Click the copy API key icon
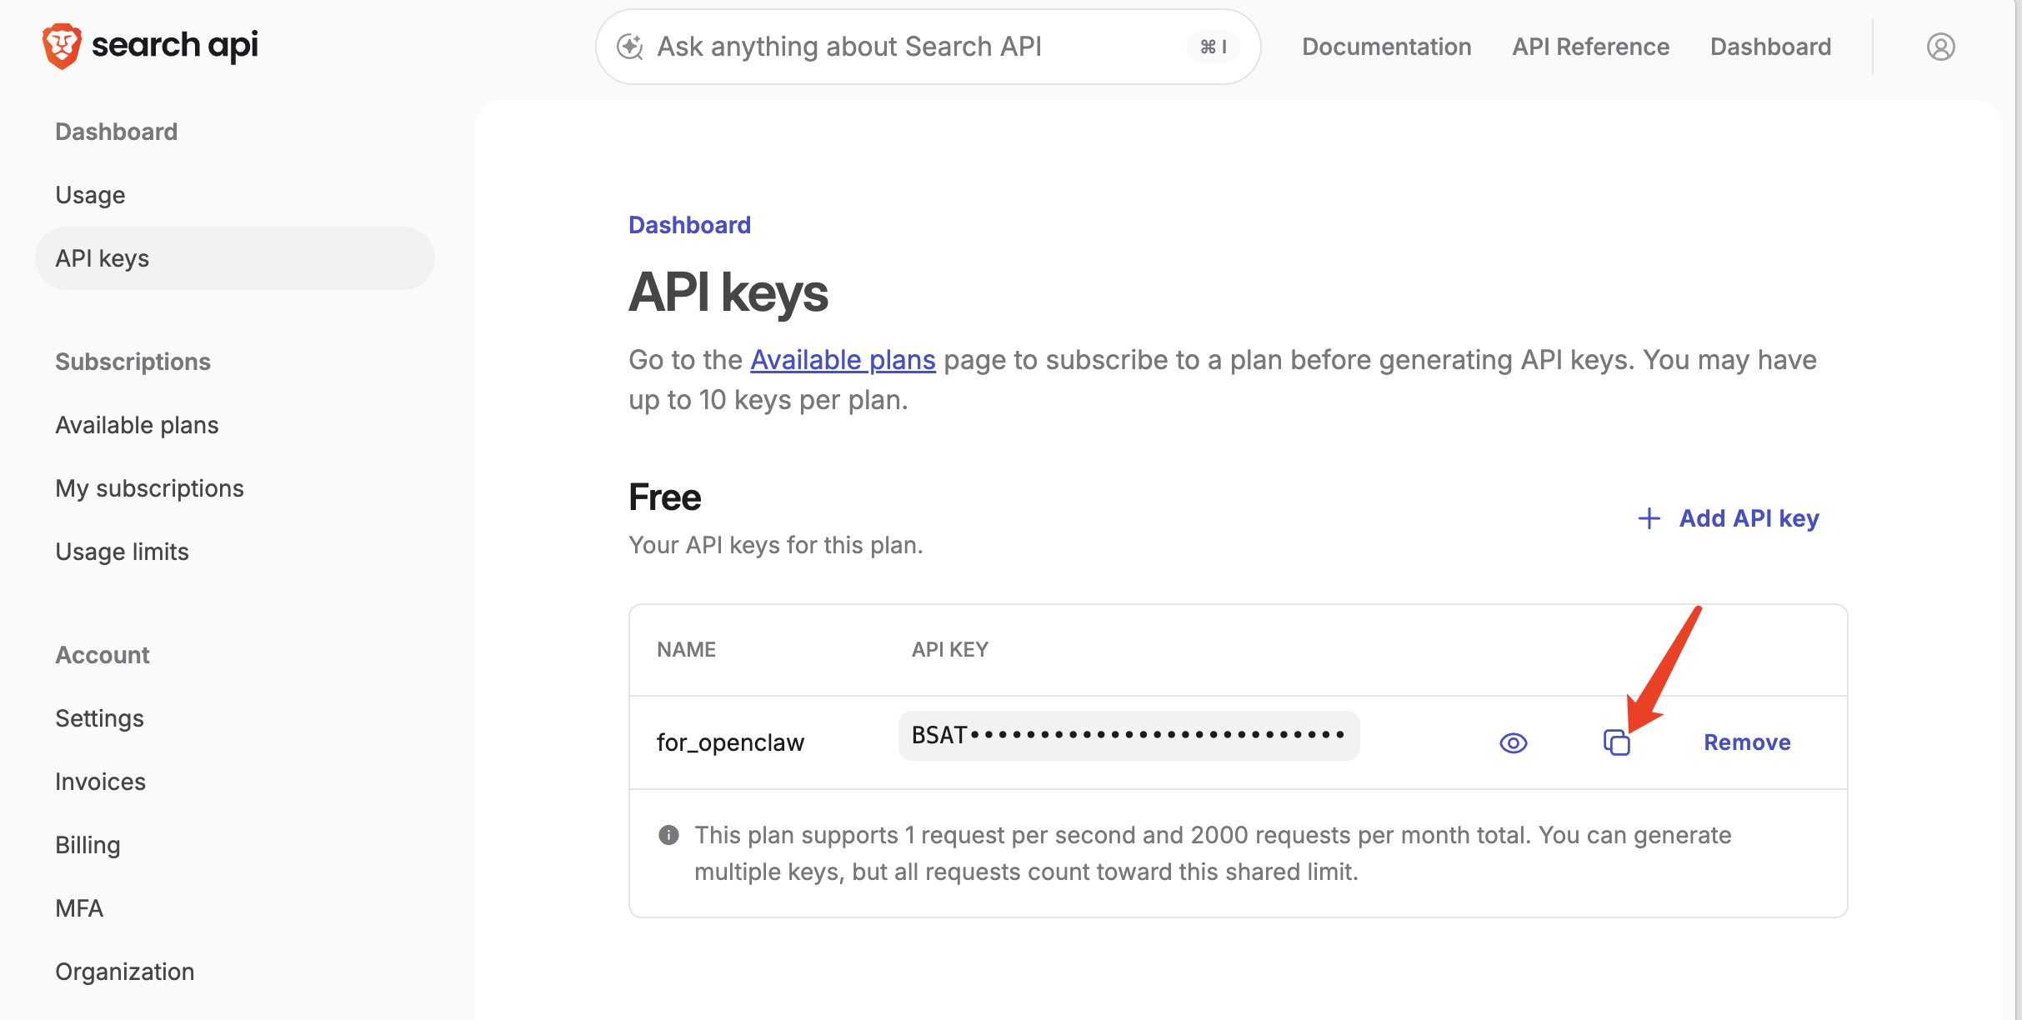2022x1020 pixels. coord(1616,742)
